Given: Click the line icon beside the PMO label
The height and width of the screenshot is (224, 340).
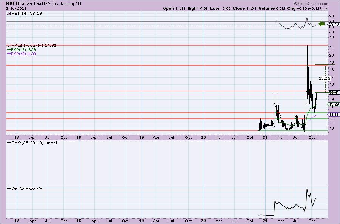Looking at the screenshot, I should click(x=9, y=143).
